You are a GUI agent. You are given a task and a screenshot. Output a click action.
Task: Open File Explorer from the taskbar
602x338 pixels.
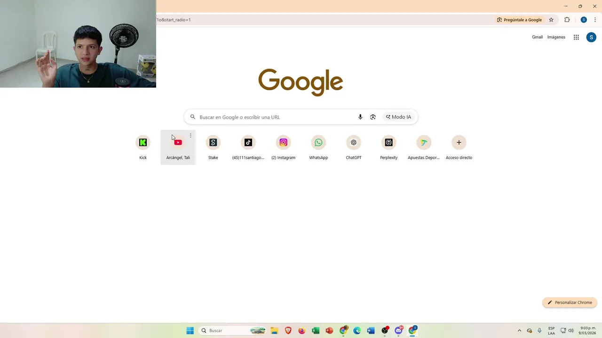pos(274,330)
